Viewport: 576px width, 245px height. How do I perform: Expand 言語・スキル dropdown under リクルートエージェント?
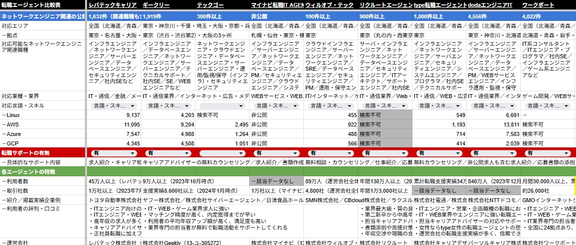385,106
